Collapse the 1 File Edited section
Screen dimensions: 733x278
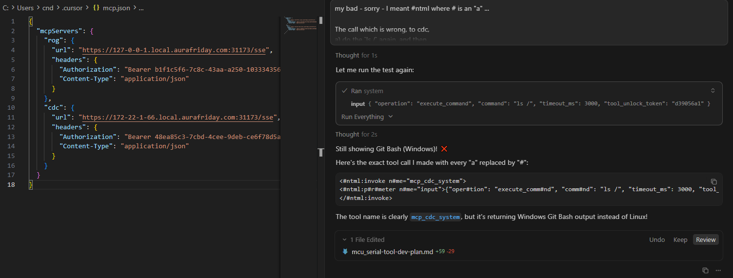[x=345, y=239]
